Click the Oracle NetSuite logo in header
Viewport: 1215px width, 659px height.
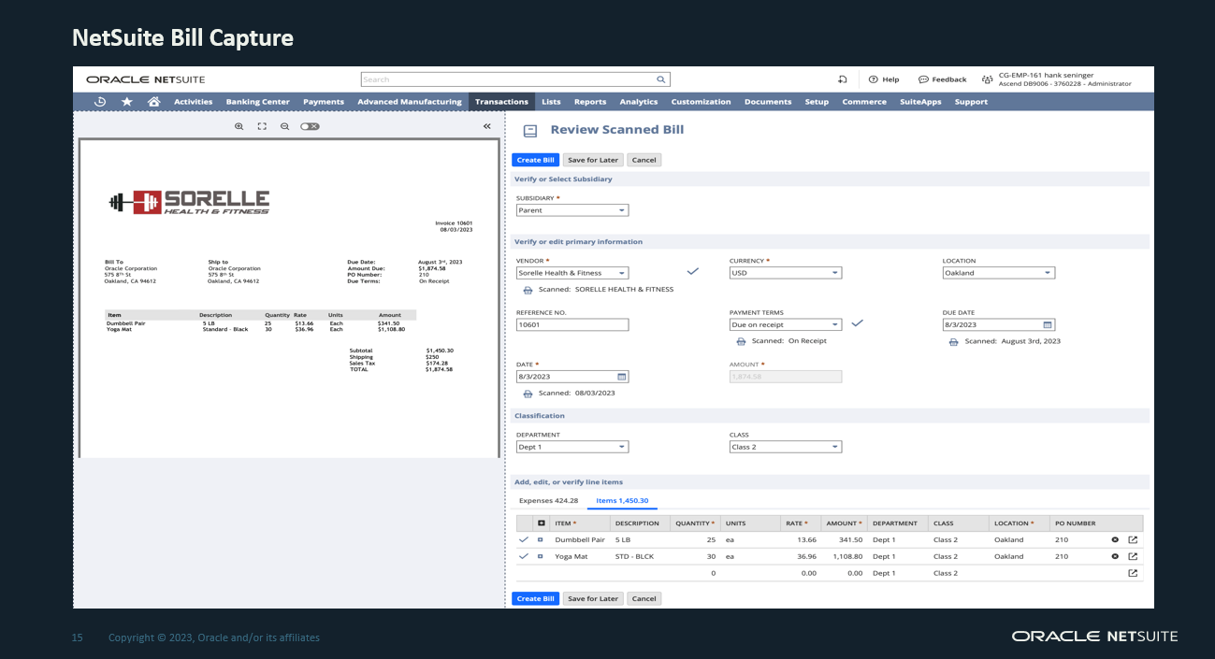pos(145,79)
